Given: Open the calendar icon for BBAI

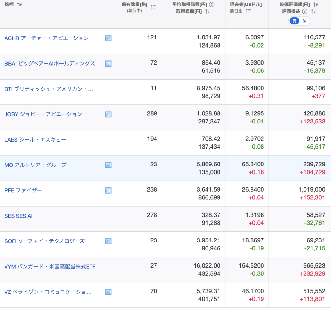Looking at the screenshot, I should coord(108,64).
